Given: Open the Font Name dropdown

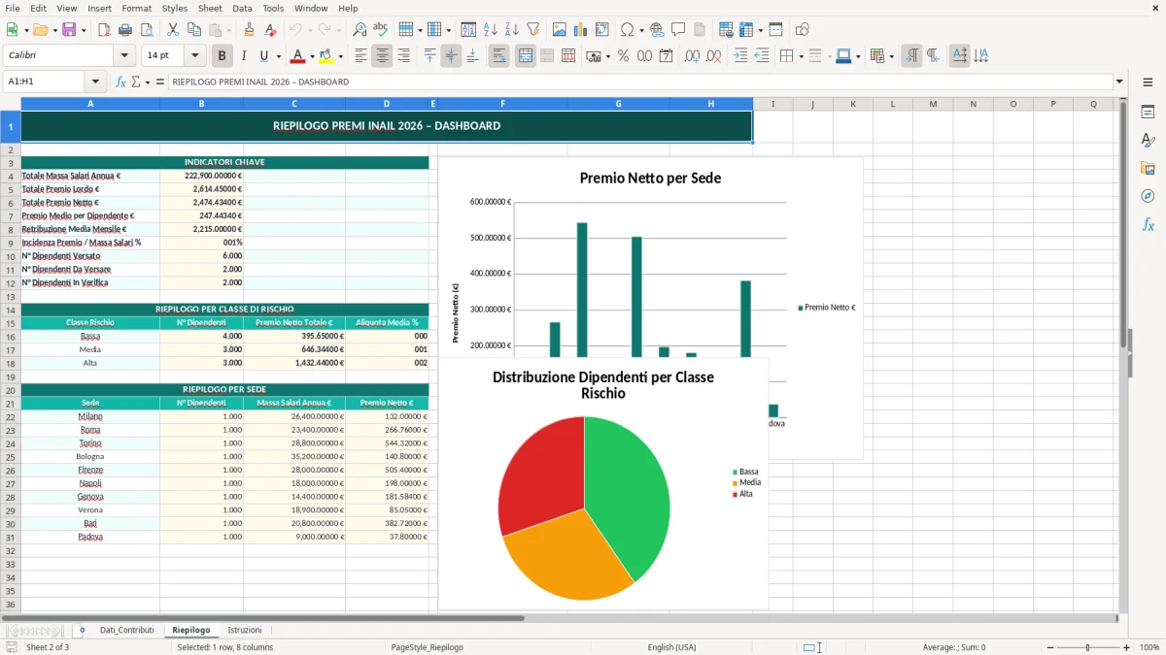Looking at the screenshot, I should pyautogui.click(x=124, y=56).
